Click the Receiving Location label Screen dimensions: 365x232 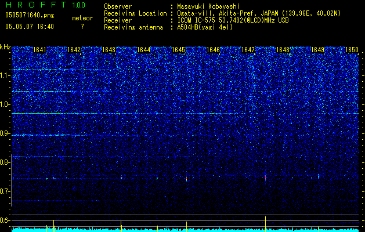tap(135, 13)
